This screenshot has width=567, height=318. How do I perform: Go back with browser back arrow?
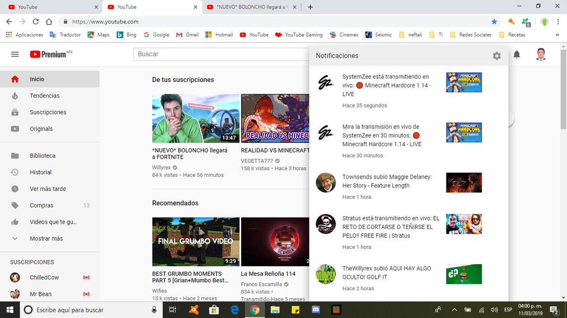[x=9, y=22]
